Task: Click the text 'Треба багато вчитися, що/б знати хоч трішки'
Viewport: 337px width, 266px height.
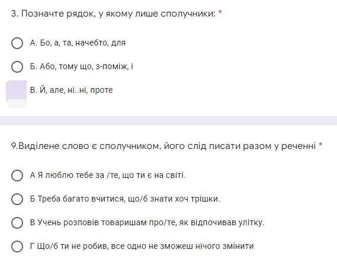Action: (129, 199)
